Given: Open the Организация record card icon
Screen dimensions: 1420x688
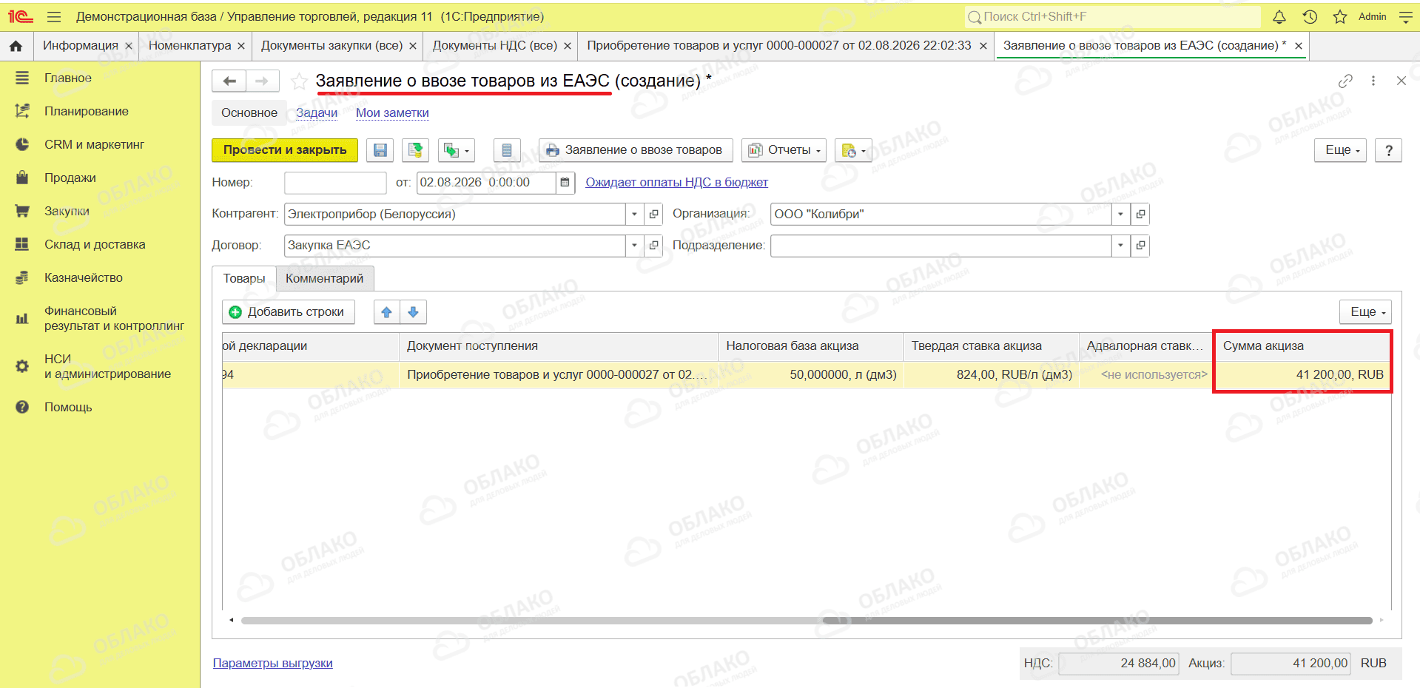Looking at the screenshot, I should click(x=1140, y=215).
